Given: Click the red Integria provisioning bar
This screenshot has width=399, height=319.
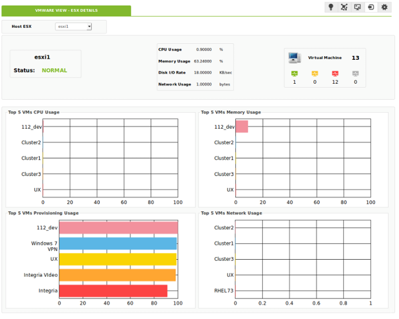Looking at the screenshot, I should tap(113, 291).
